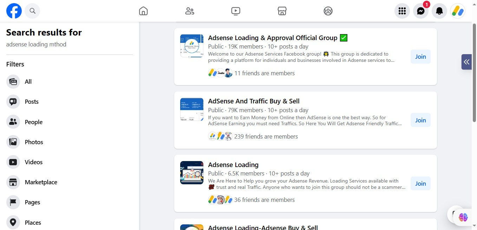View the 36 friends are members text
The height and width of the screenshot is (230, 477).
point(264,200)
